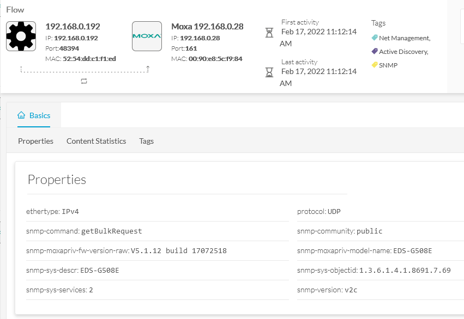Click the purple Active Discovery tag icon
Image resolution: width=464 pixels, height=319 pixels.
click(x=375, y=51)
